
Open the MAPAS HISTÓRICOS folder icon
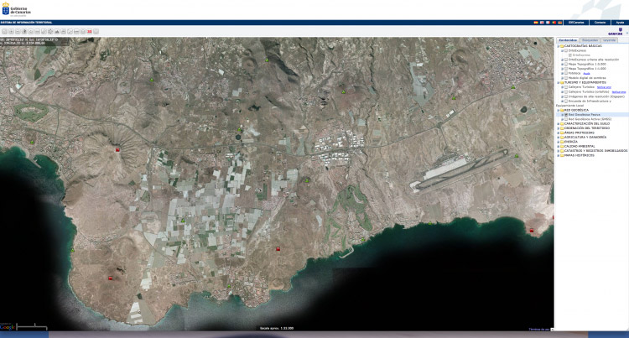(x=562, y=155)
